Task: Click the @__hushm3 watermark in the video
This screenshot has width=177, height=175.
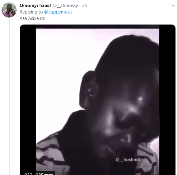Action: coord(128,160)
